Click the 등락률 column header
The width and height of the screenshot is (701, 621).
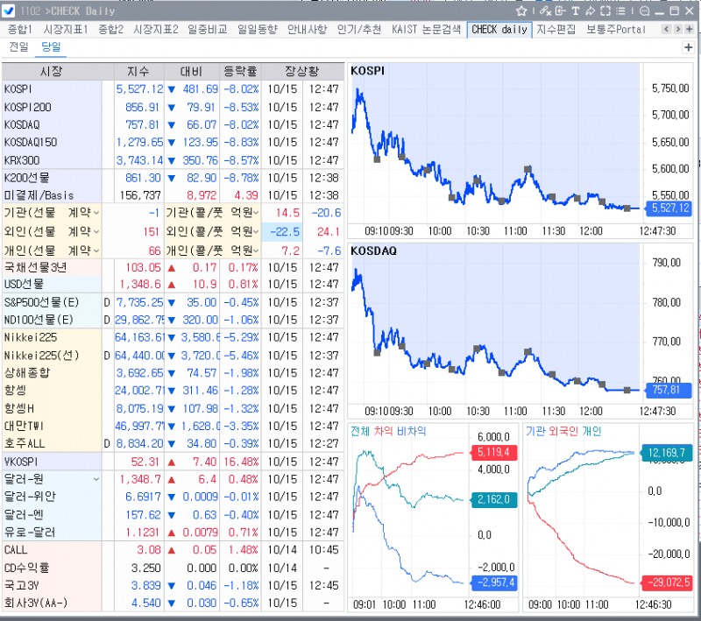pos(240,71)
